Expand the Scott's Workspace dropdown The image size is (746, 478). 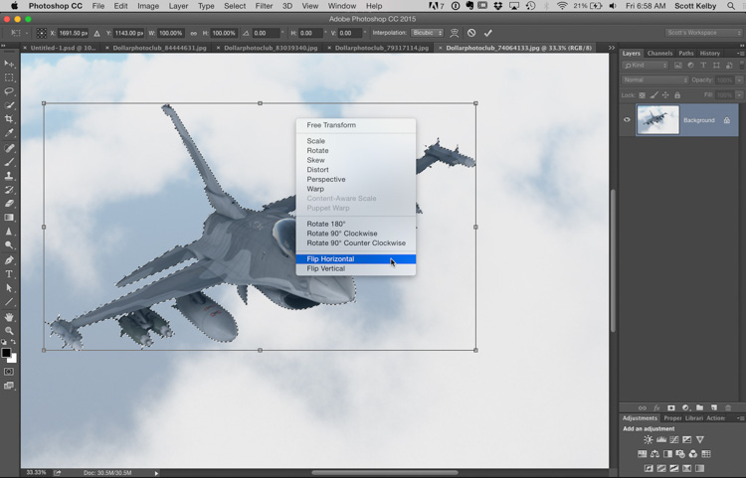point(703,33)
